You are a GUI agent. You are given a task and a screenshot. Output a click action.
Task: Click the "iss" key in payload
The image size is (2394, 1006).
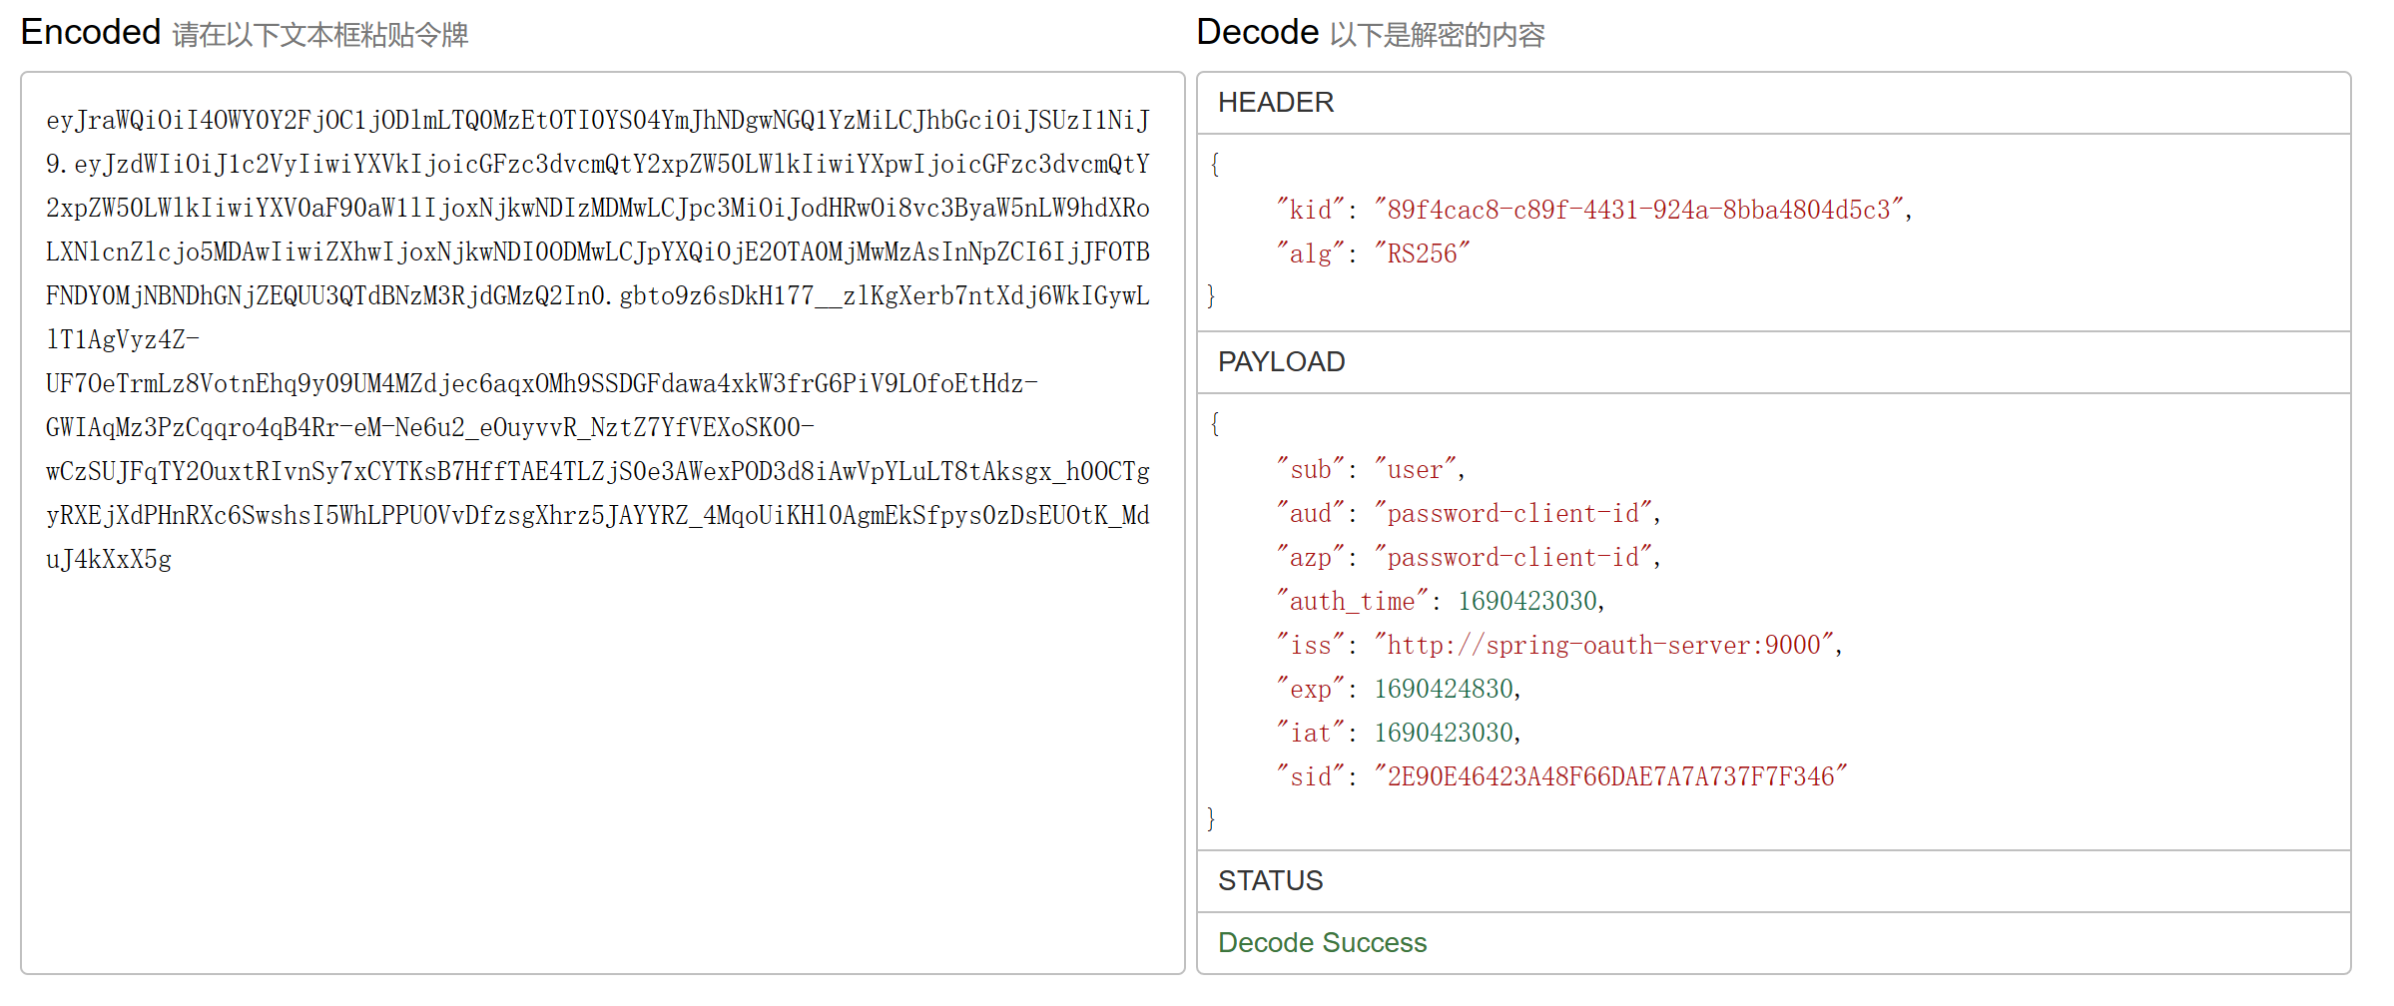[1310, 645]
